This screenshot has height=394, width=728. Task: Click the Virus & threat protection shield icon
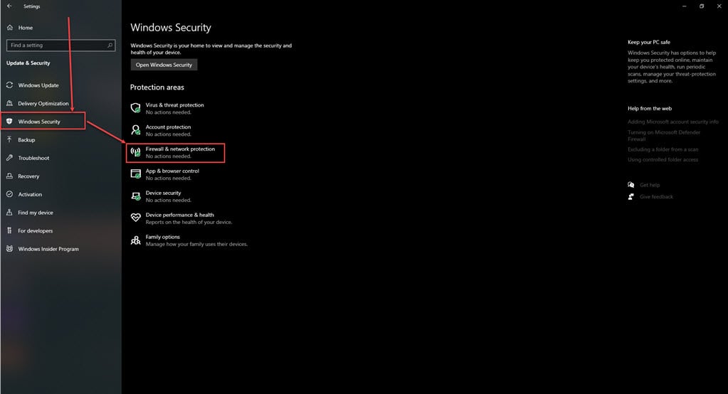click(136, 108)
